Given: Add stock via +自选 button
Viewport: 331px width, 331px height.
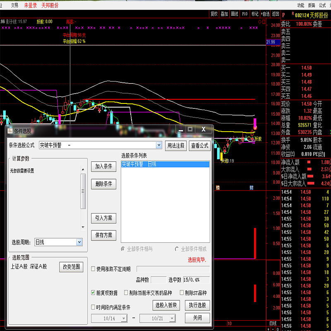Looking at the screenshot, I should tap(265, 14).
